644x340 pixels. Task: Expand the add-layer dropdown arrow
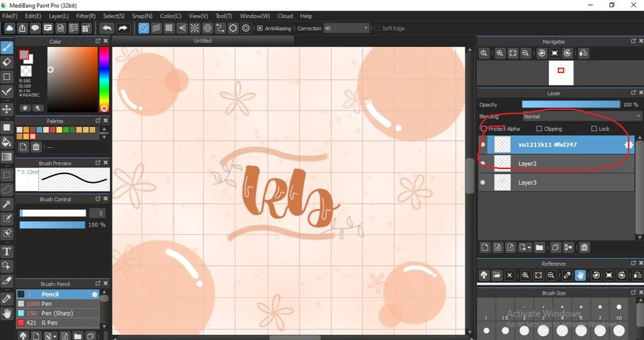pos(529,248)
